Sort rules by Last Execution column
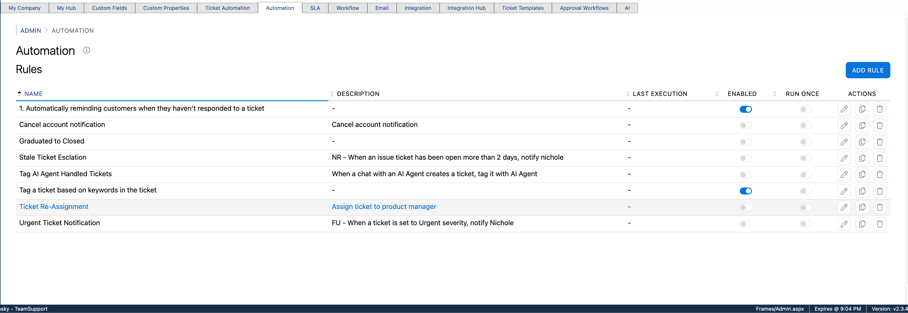 coord(660,94)
